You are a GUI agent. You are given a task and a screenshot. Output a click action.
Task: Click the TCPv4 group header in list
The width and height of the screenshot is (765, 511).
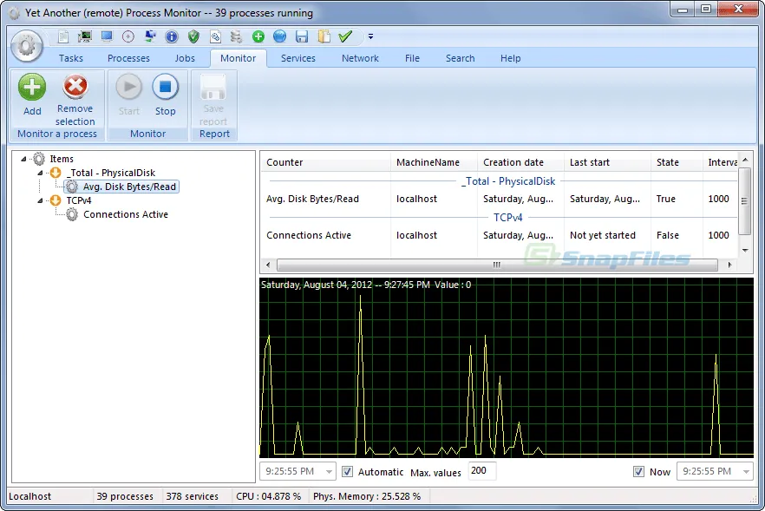(x=508, y=217)
